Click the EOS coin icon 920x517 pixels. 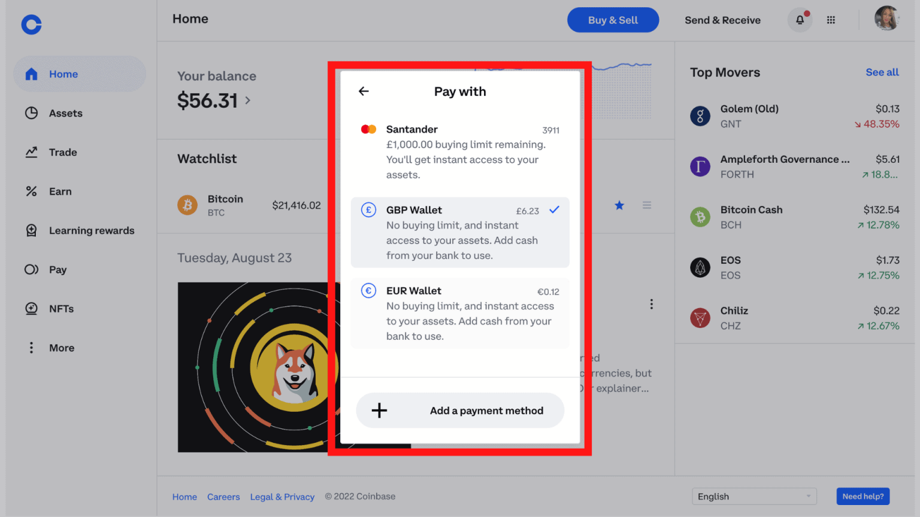[x=700, y=267]
